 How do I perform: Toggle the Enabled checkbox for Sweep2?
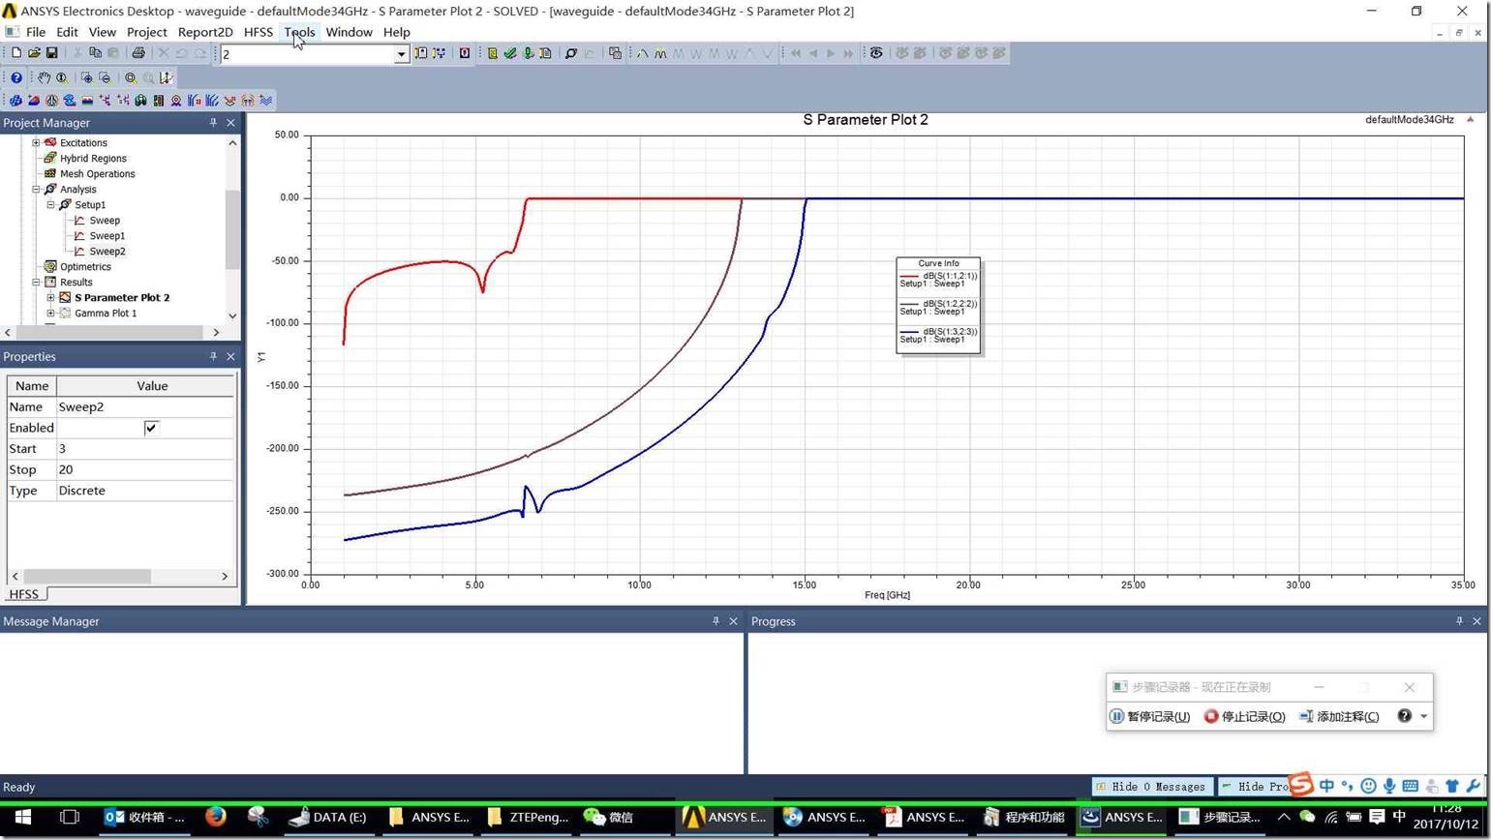point(151,428)
